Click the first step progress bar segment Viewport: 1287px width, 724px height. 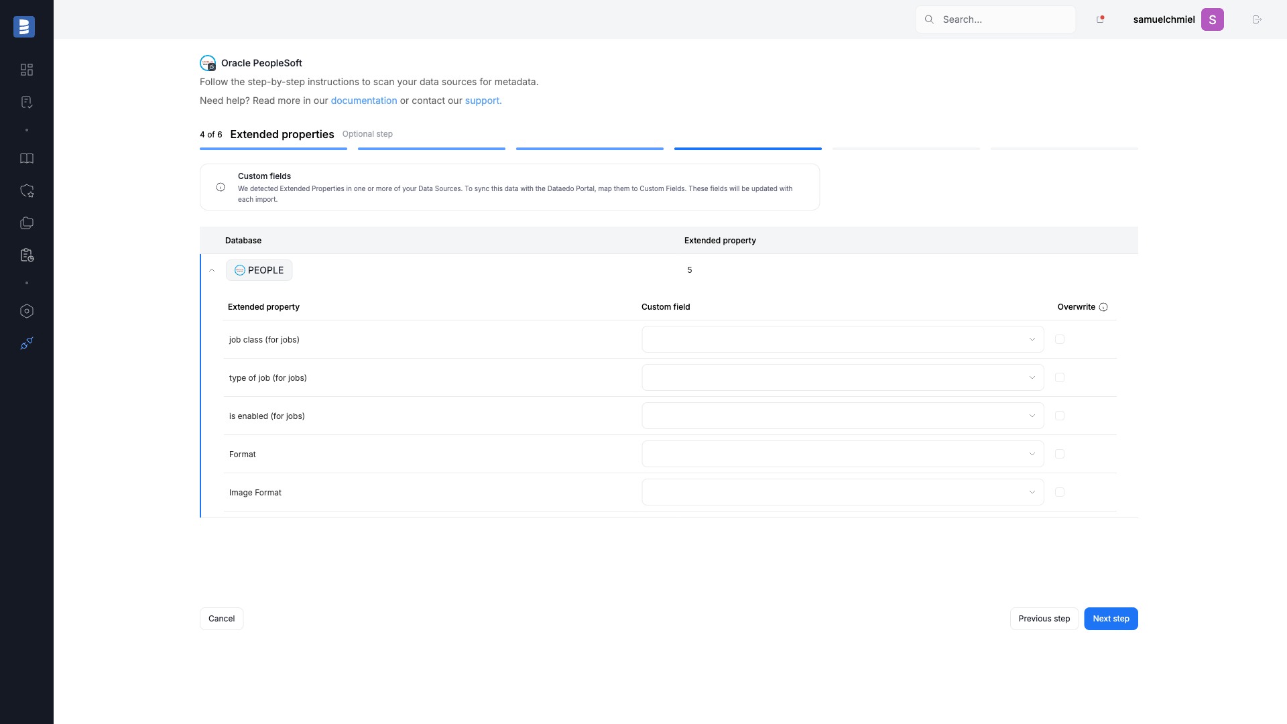(273, 149)
